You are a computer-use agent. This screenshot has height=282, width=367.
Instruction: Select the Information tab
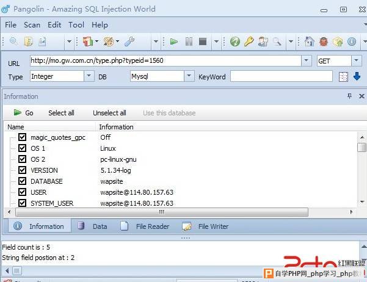click(x=40, y=226)
